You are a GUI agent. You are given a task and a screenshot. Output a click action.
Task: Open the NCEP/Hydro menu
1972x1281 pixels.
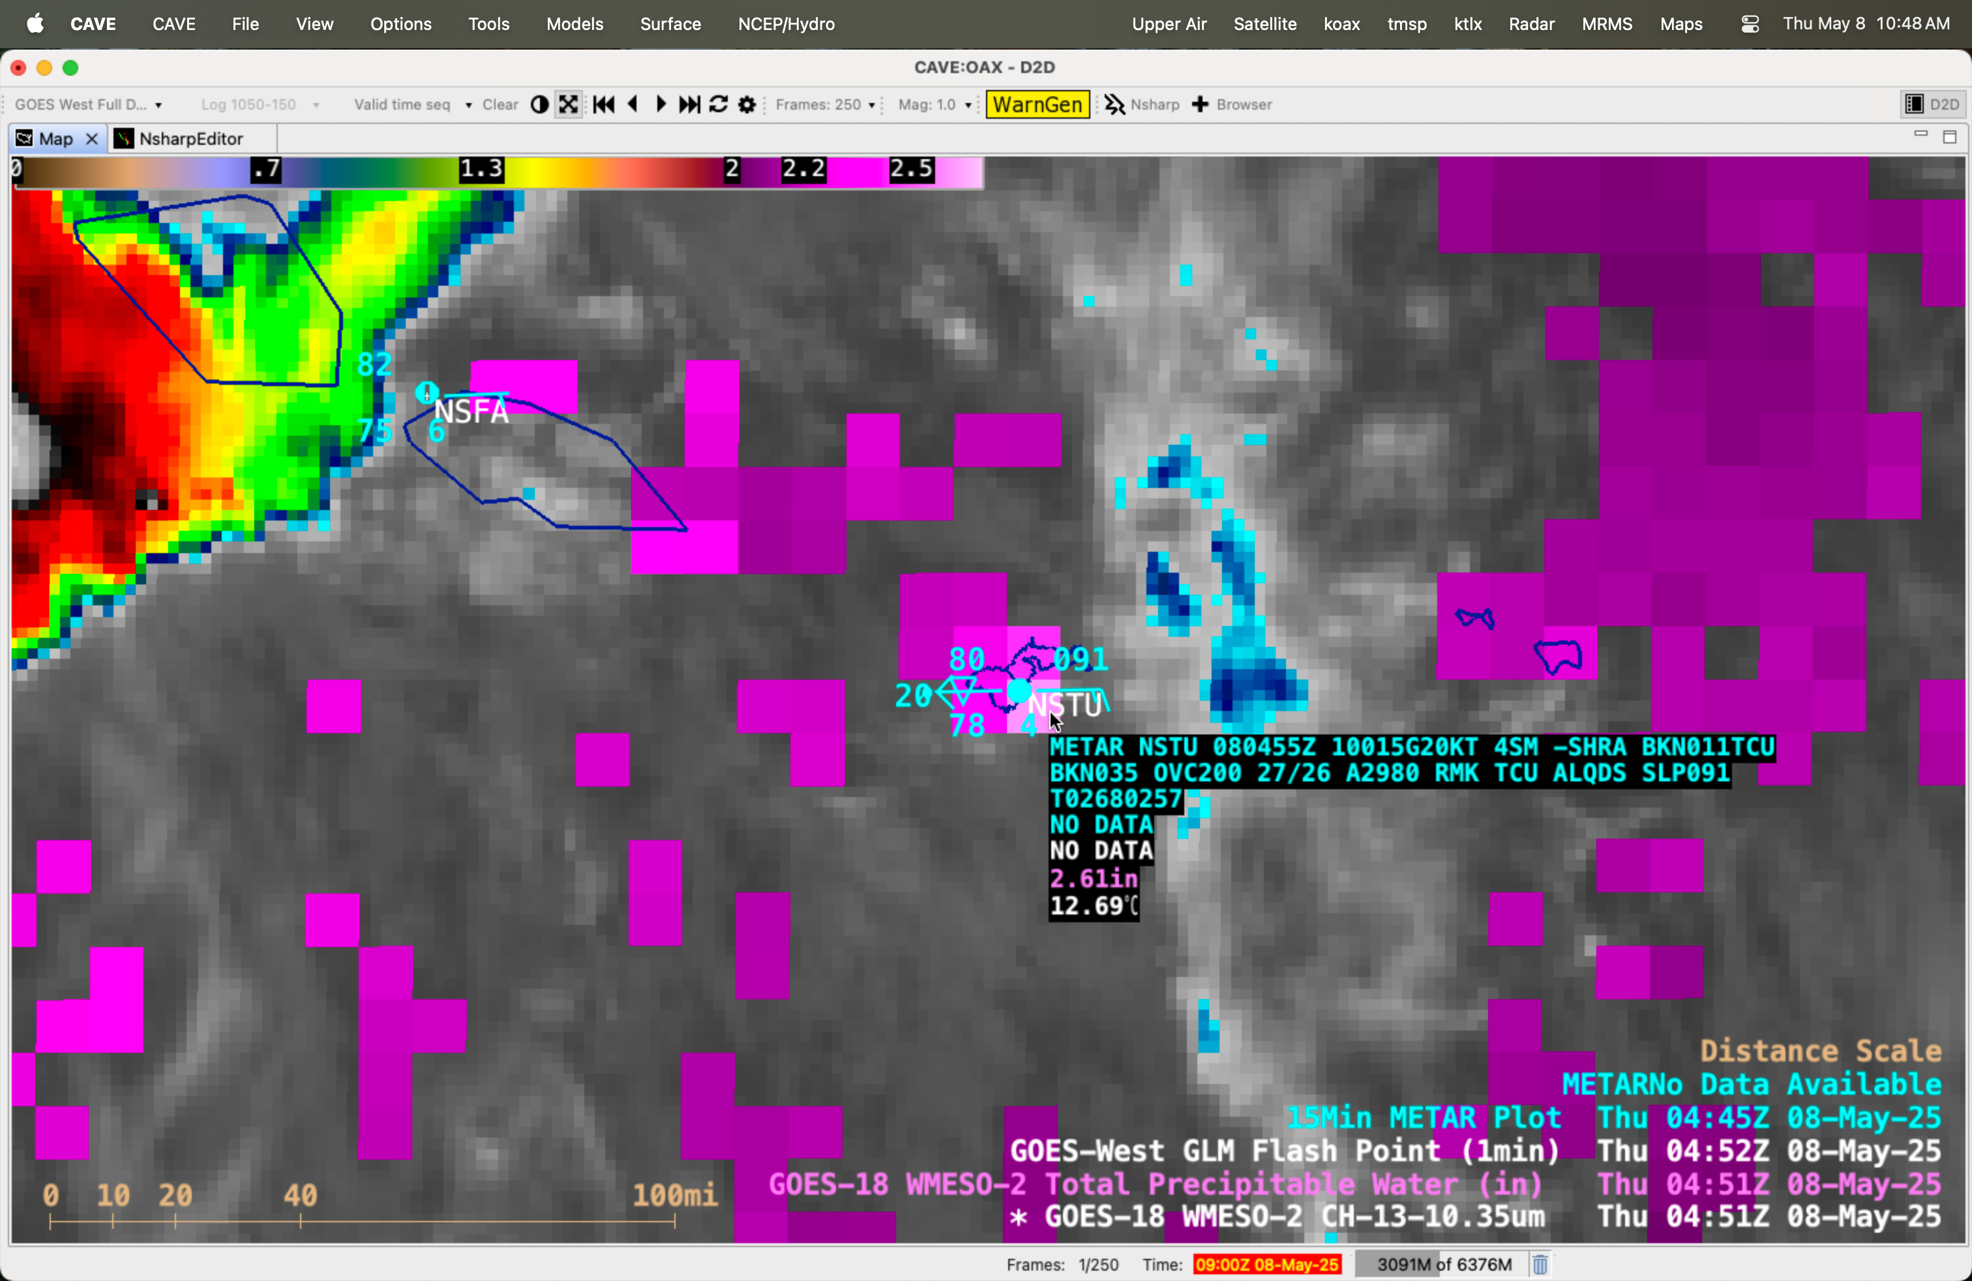click(x=786, y=24)
